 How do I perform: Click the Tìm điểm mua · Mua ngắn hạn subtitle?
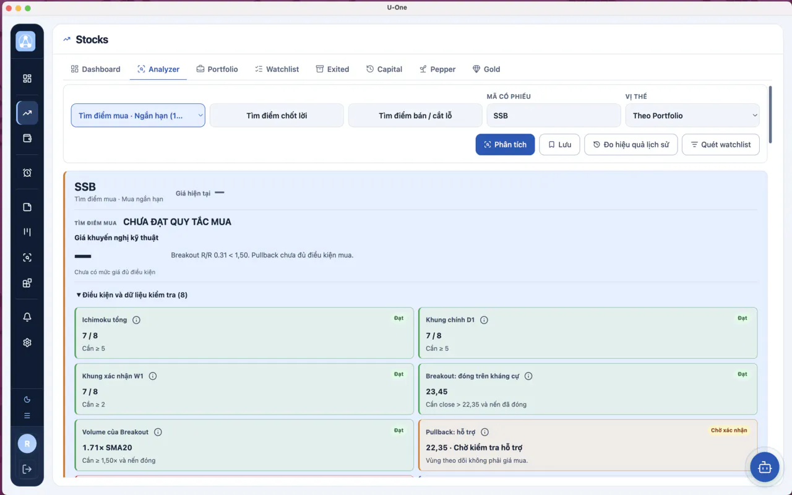[119, 199]
